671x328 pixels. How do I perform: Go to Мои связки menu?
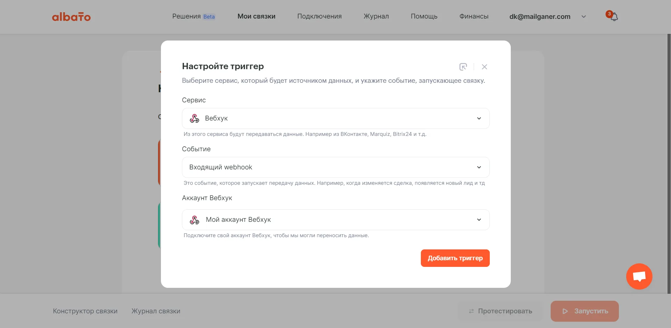[256, 16]
